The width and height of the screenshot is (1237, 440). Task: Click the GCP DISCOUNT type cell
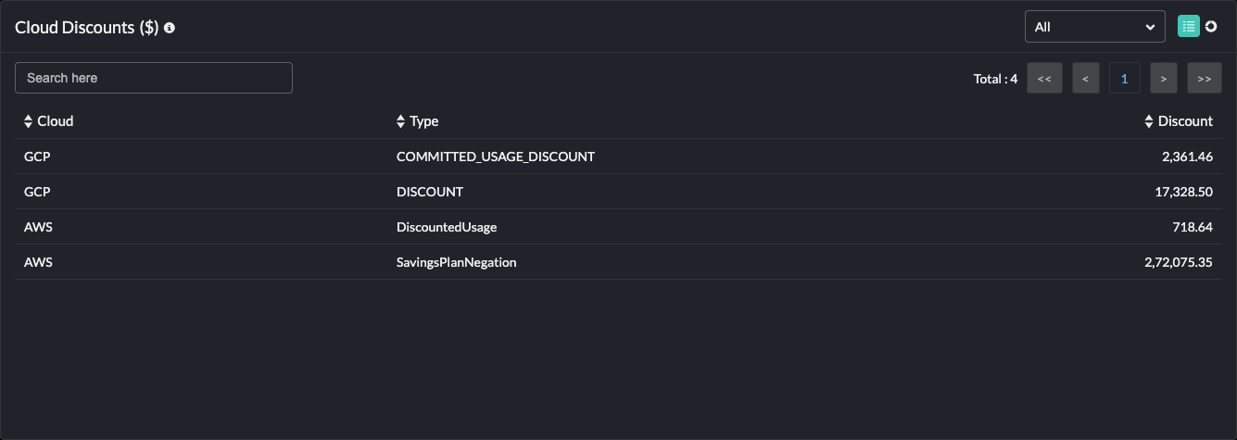(x=430, y=192)
